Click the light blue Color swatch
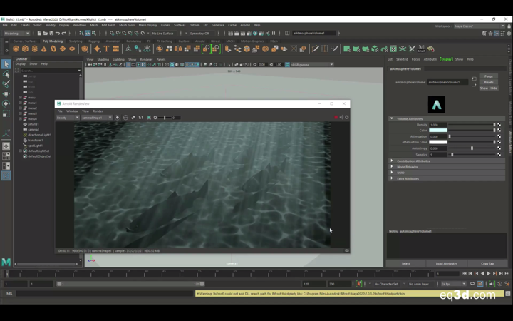 pyautogui.click(x=438, y=131)
